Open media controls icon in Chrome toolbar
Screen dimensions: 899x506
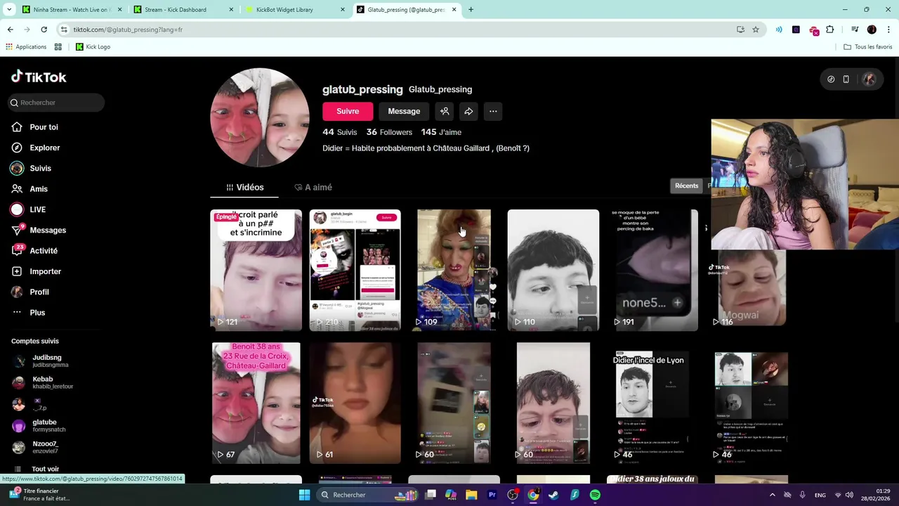[854, 30]
